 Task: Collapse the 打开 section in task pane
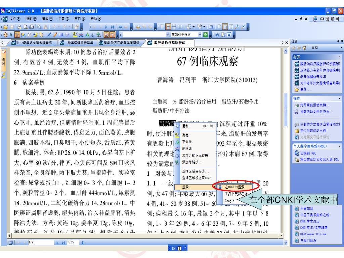[x=339, y=57]
